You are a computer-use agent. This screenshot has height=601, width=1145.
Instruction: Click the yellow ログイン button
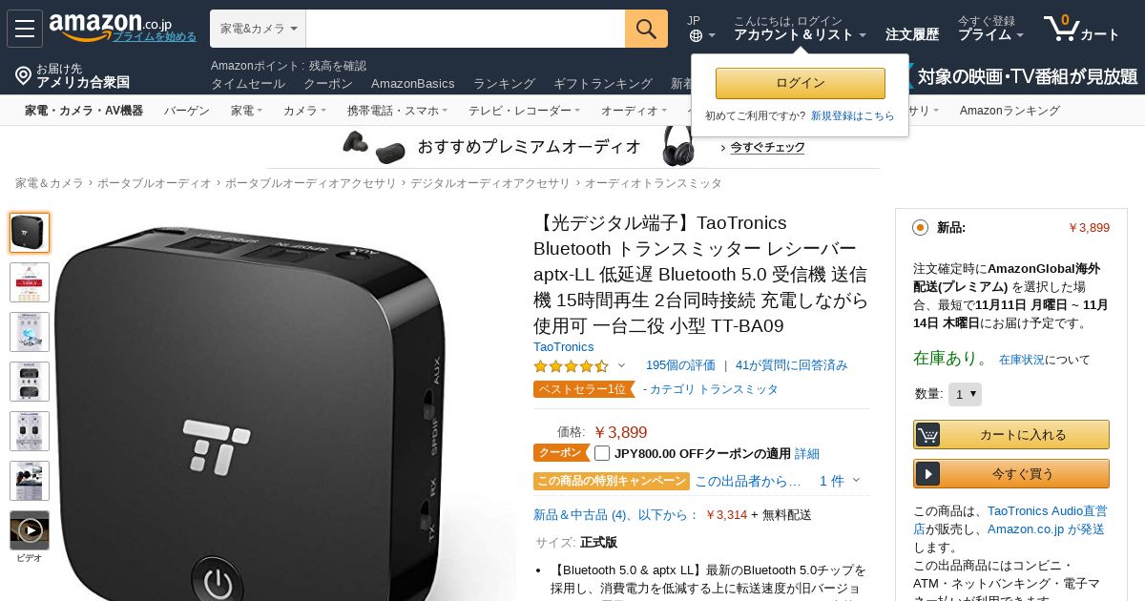click(801, 83)
